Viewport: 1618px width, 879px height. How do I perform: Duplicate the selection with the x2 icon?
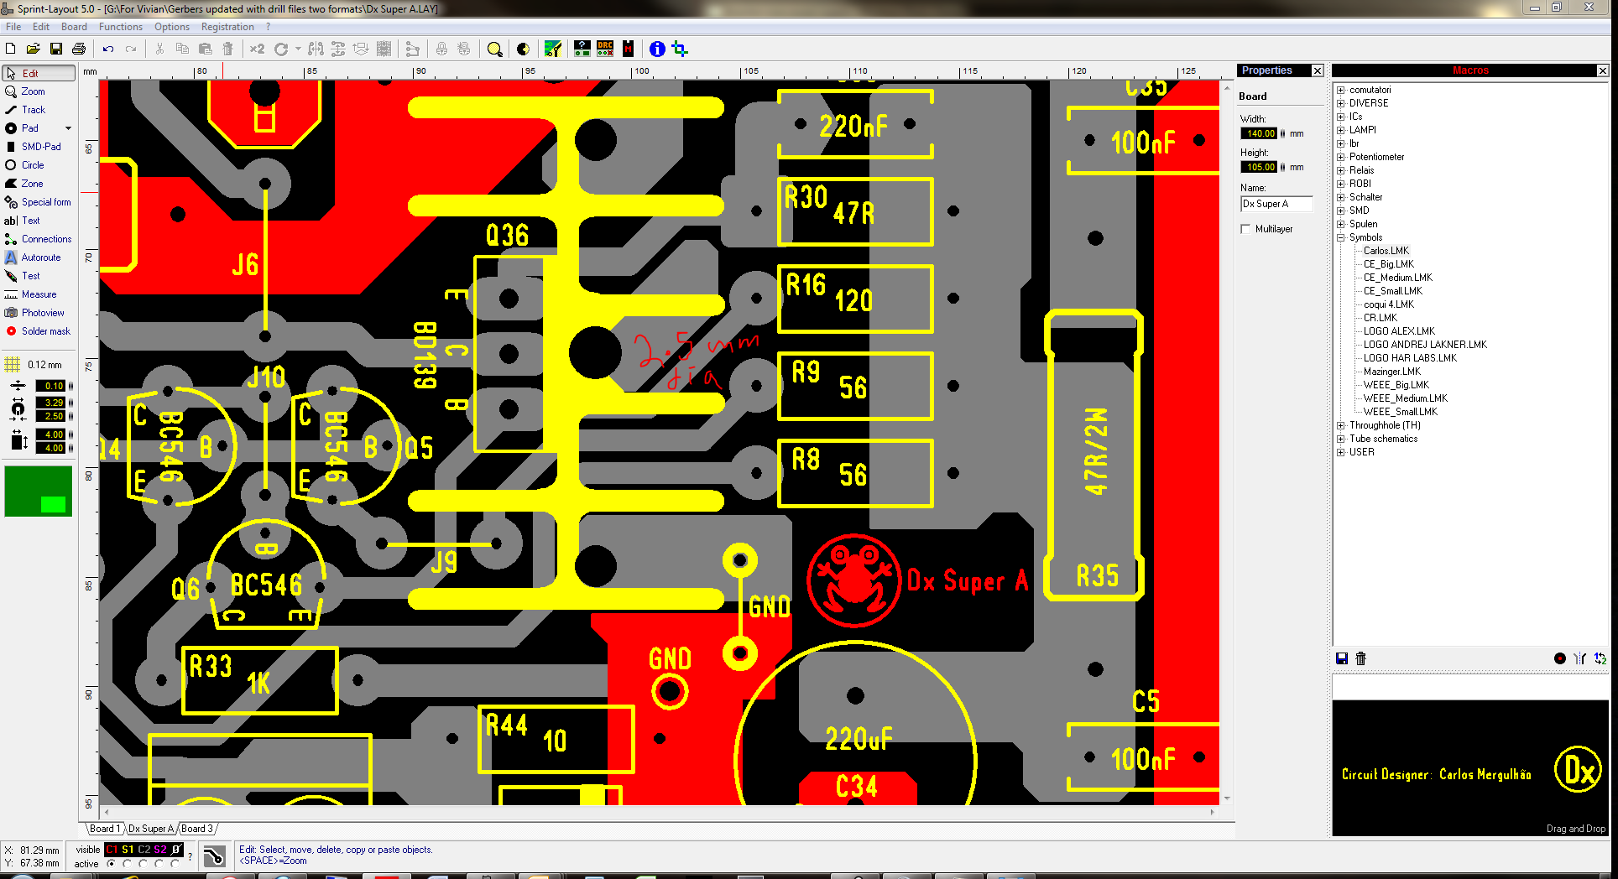click(257, 49)
